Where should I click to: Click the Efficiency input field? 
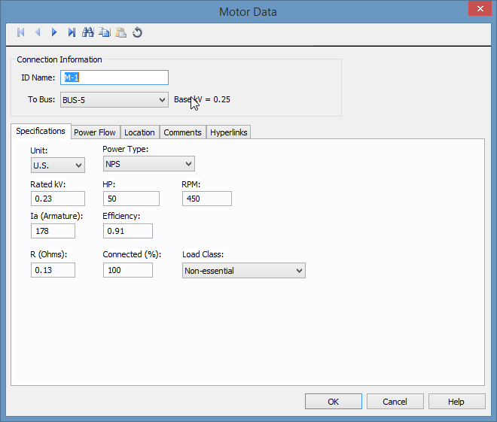(128, 231)
